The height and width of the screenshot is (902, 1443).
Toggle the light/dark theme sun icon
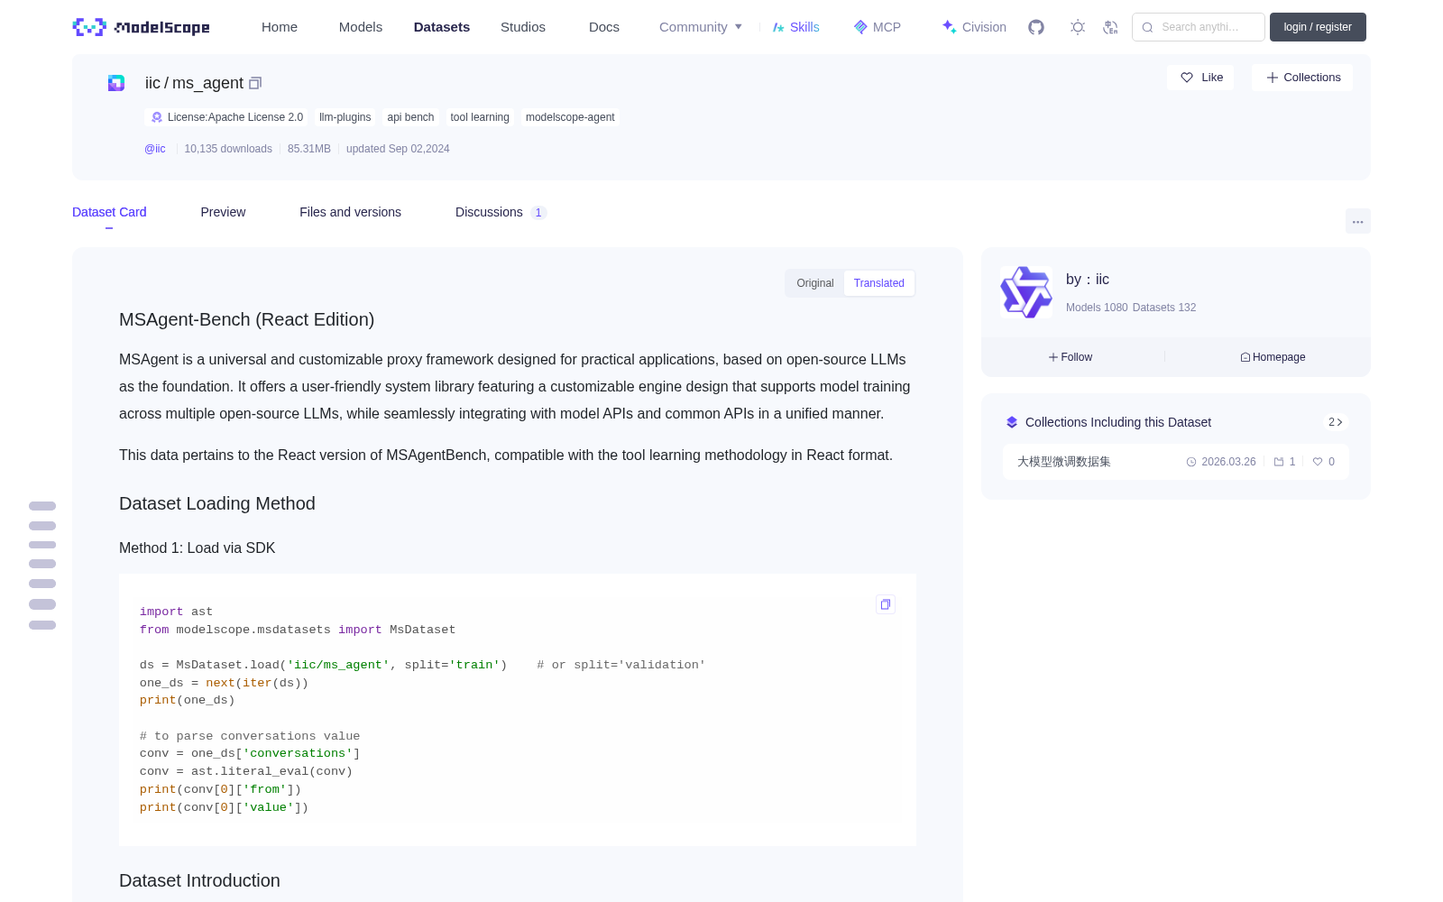pos(1078,27)
